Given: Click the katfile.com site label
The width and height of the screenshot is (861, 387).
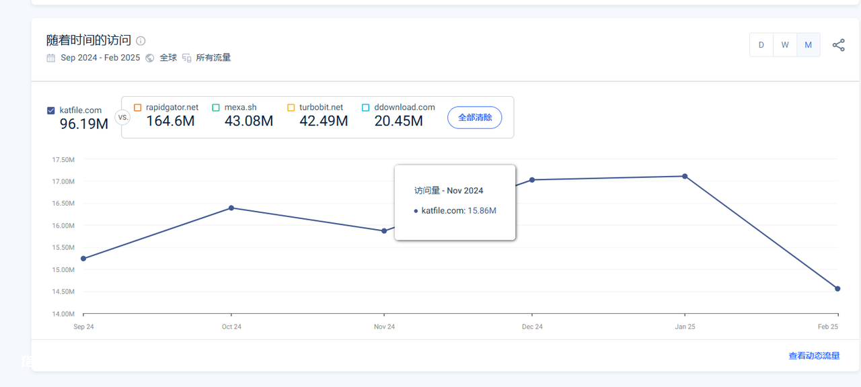Looking at the screenshot, I should [81, 110].
